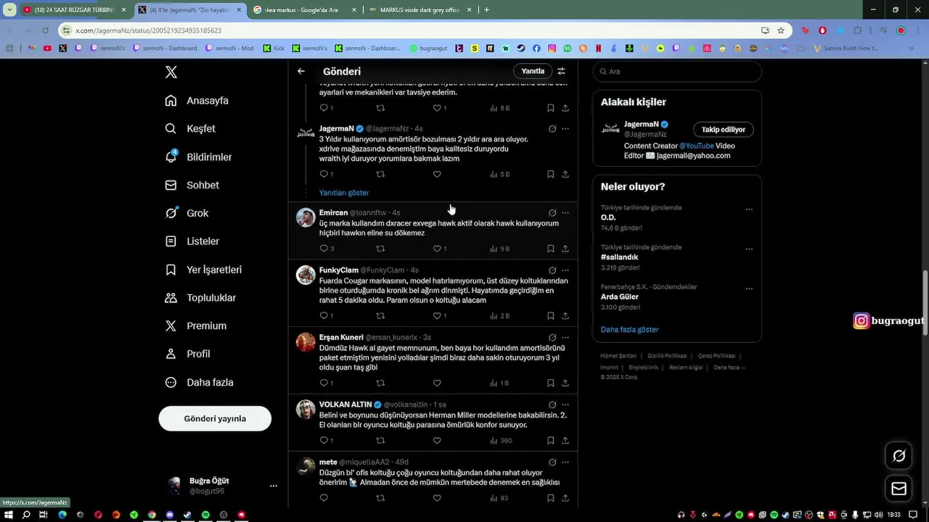
Task: Repost FunkyClam's post
Action: pos(380,316)
